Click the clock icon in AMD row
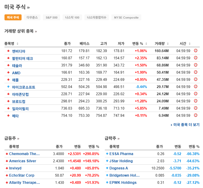203x188 pixels. click(x=196, y=72)
